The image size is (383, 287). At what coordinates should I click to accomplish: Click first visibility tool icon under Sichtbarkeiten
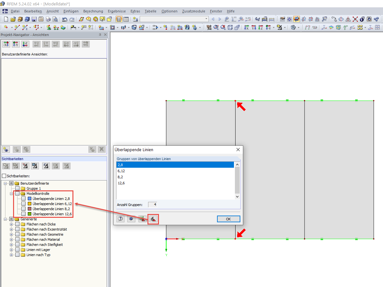[6, 166]
